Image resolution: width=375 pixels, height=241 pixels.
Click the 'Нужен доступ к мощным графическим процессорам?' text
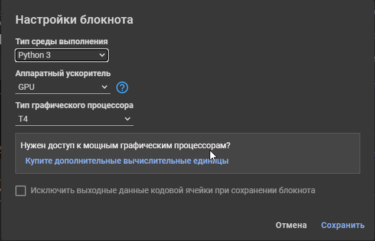point(125,145)
